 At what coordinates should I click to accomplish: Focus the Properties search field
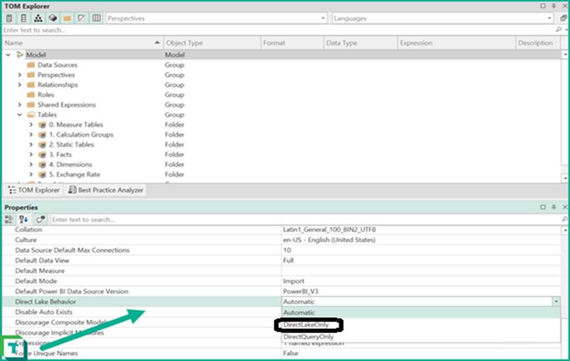(305, 219)
